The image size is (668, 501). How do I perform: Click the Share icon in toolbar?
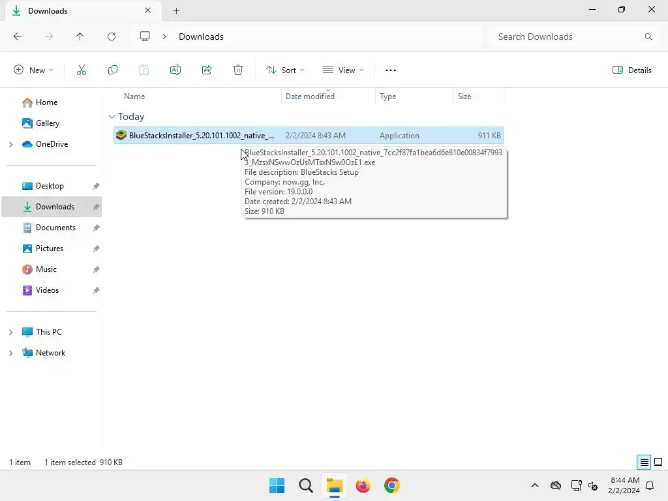click(207, 70)
